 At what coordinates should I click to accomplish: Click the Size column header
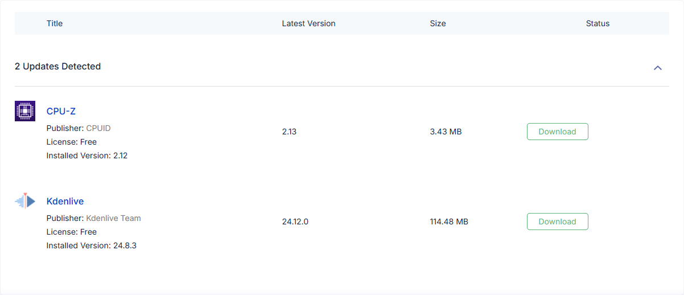[438, 23]
